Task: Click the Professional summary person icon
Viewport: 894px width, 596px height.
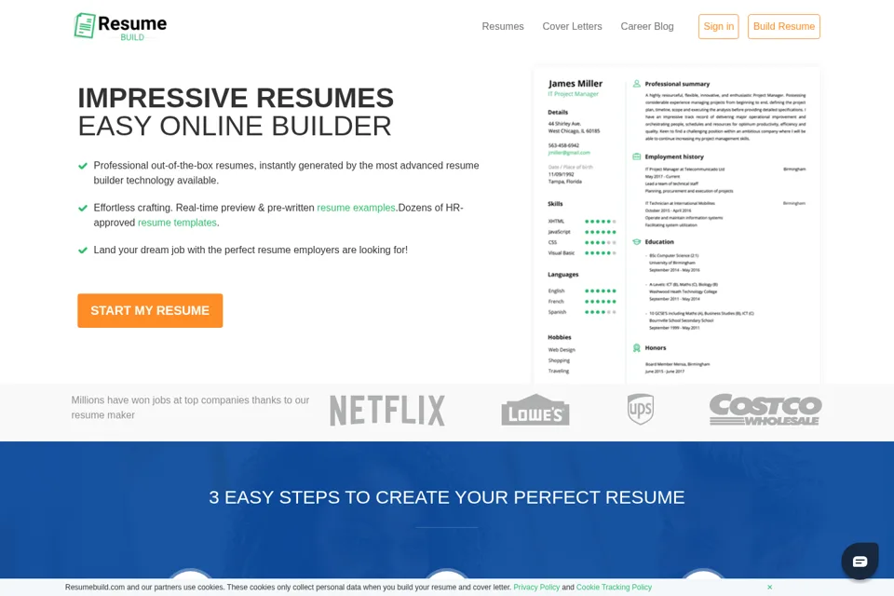Action: (x=636, y=84)
